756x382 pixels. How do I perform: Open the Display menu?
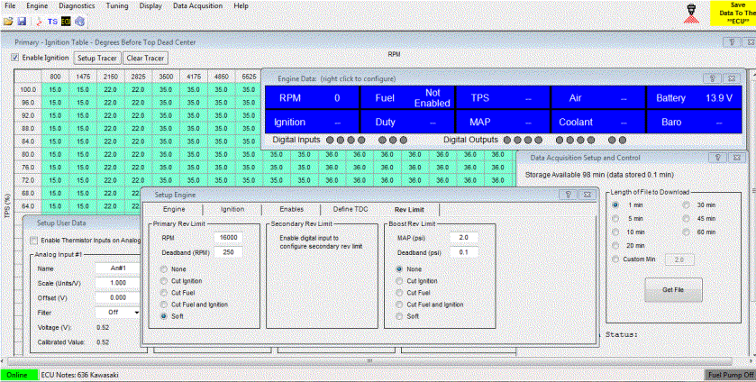150,5
